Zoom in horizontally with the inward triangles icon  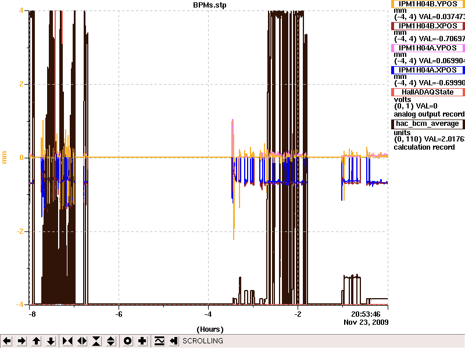tap(67, 341)
